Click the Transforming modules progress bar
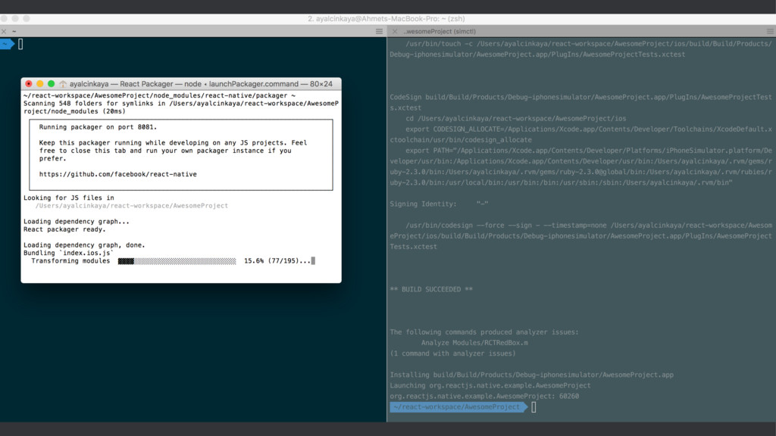 [177, 261]
